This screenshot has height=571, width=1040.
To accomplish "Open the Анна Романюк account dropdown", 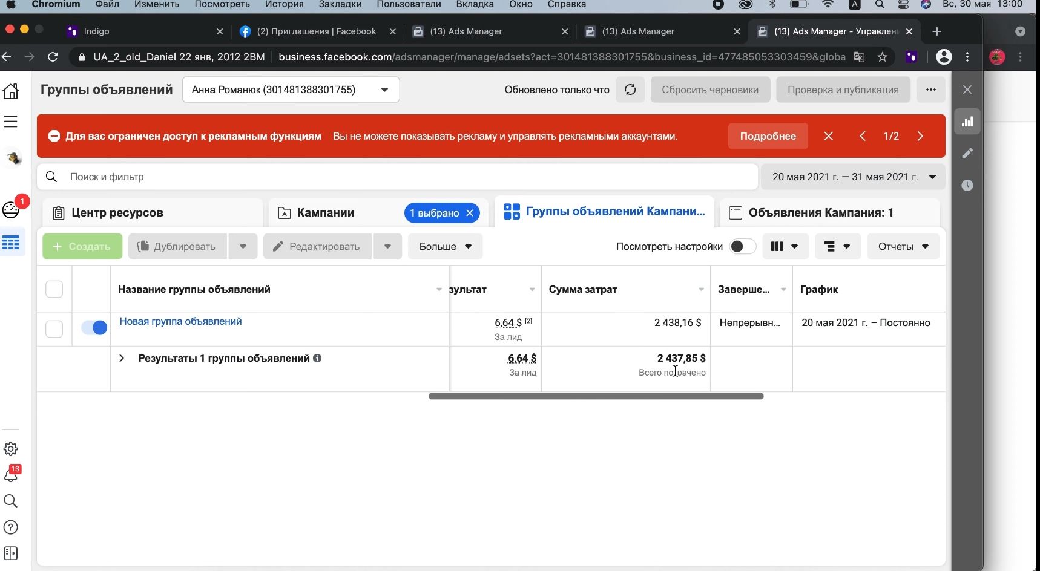I will click(x=291, y=90).
